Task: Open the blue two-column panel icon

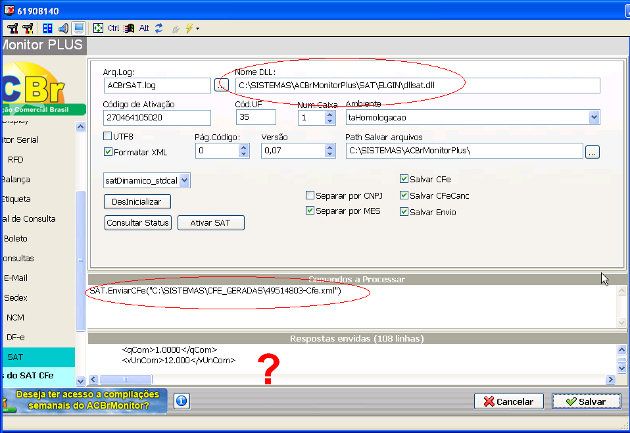Action: point(47,28)
